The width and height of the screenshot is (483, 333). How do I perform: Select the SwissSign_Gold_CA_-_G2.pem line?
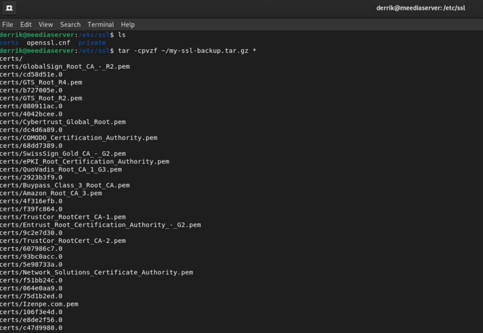tap(62, 153)
